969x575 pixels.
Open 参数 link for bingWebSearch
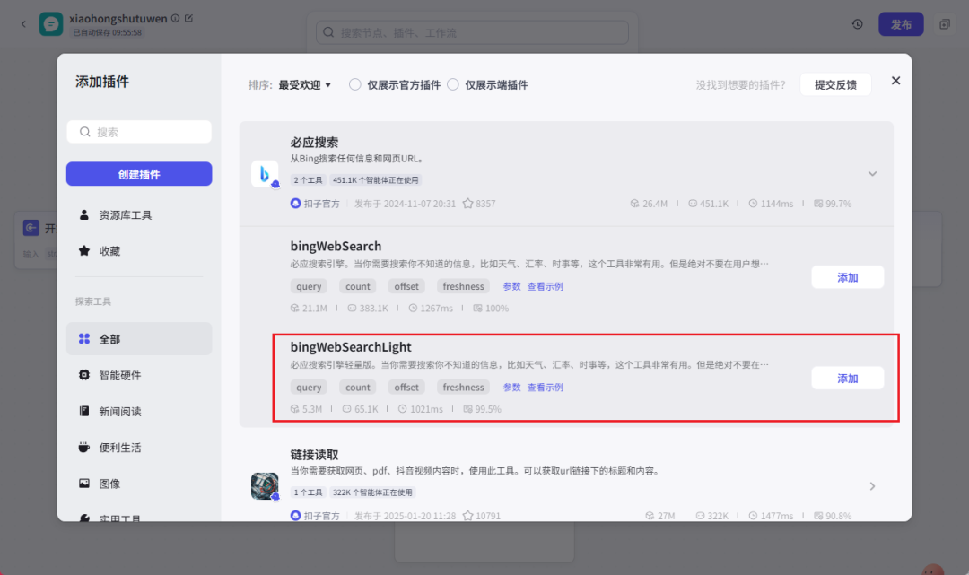(511, 286)
